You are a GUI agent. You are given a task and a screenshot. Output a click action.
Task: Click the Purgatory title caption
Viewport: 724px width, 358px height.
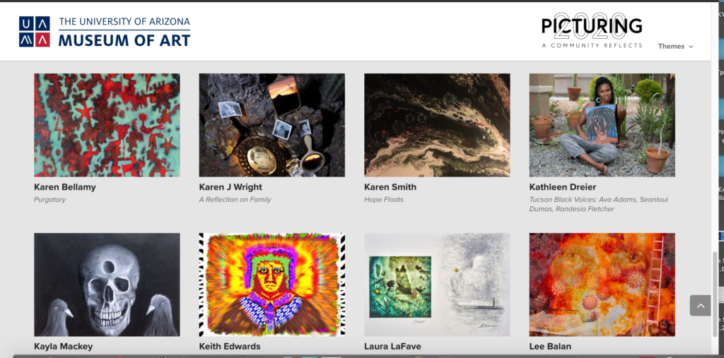pyautogui.click(x=50, y=200)
